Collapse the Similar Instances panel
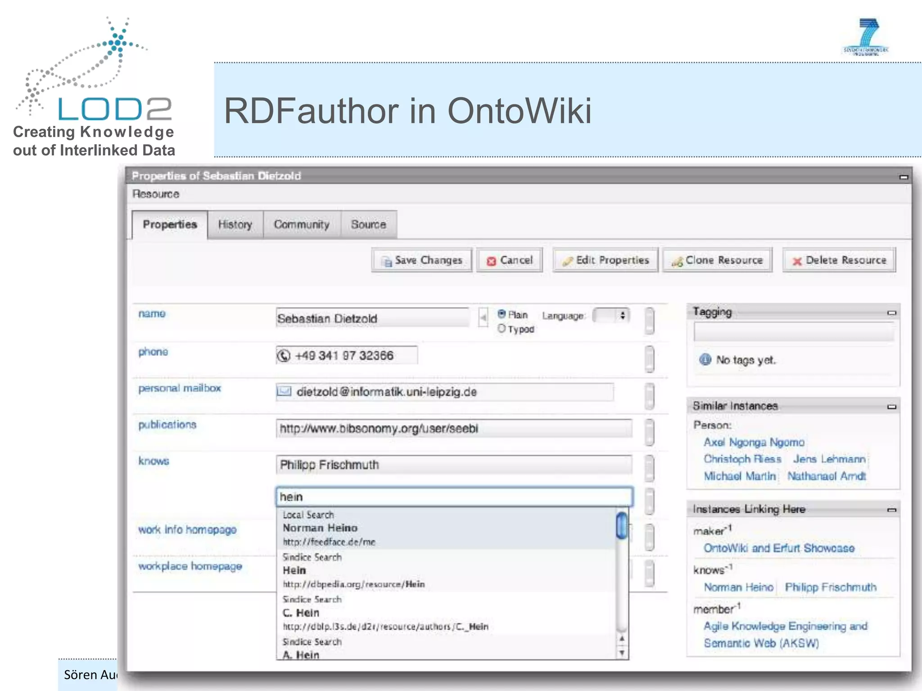The image size is (922, 691). [892, 407]
